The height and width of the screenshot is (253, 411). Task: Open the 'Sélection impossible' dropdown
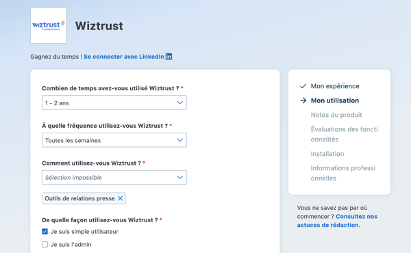tap(114, 177)
